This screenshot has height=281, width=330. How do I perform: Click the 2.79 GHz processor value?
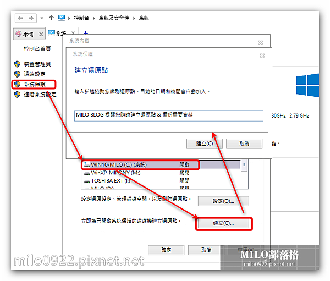tap(299, 116)
